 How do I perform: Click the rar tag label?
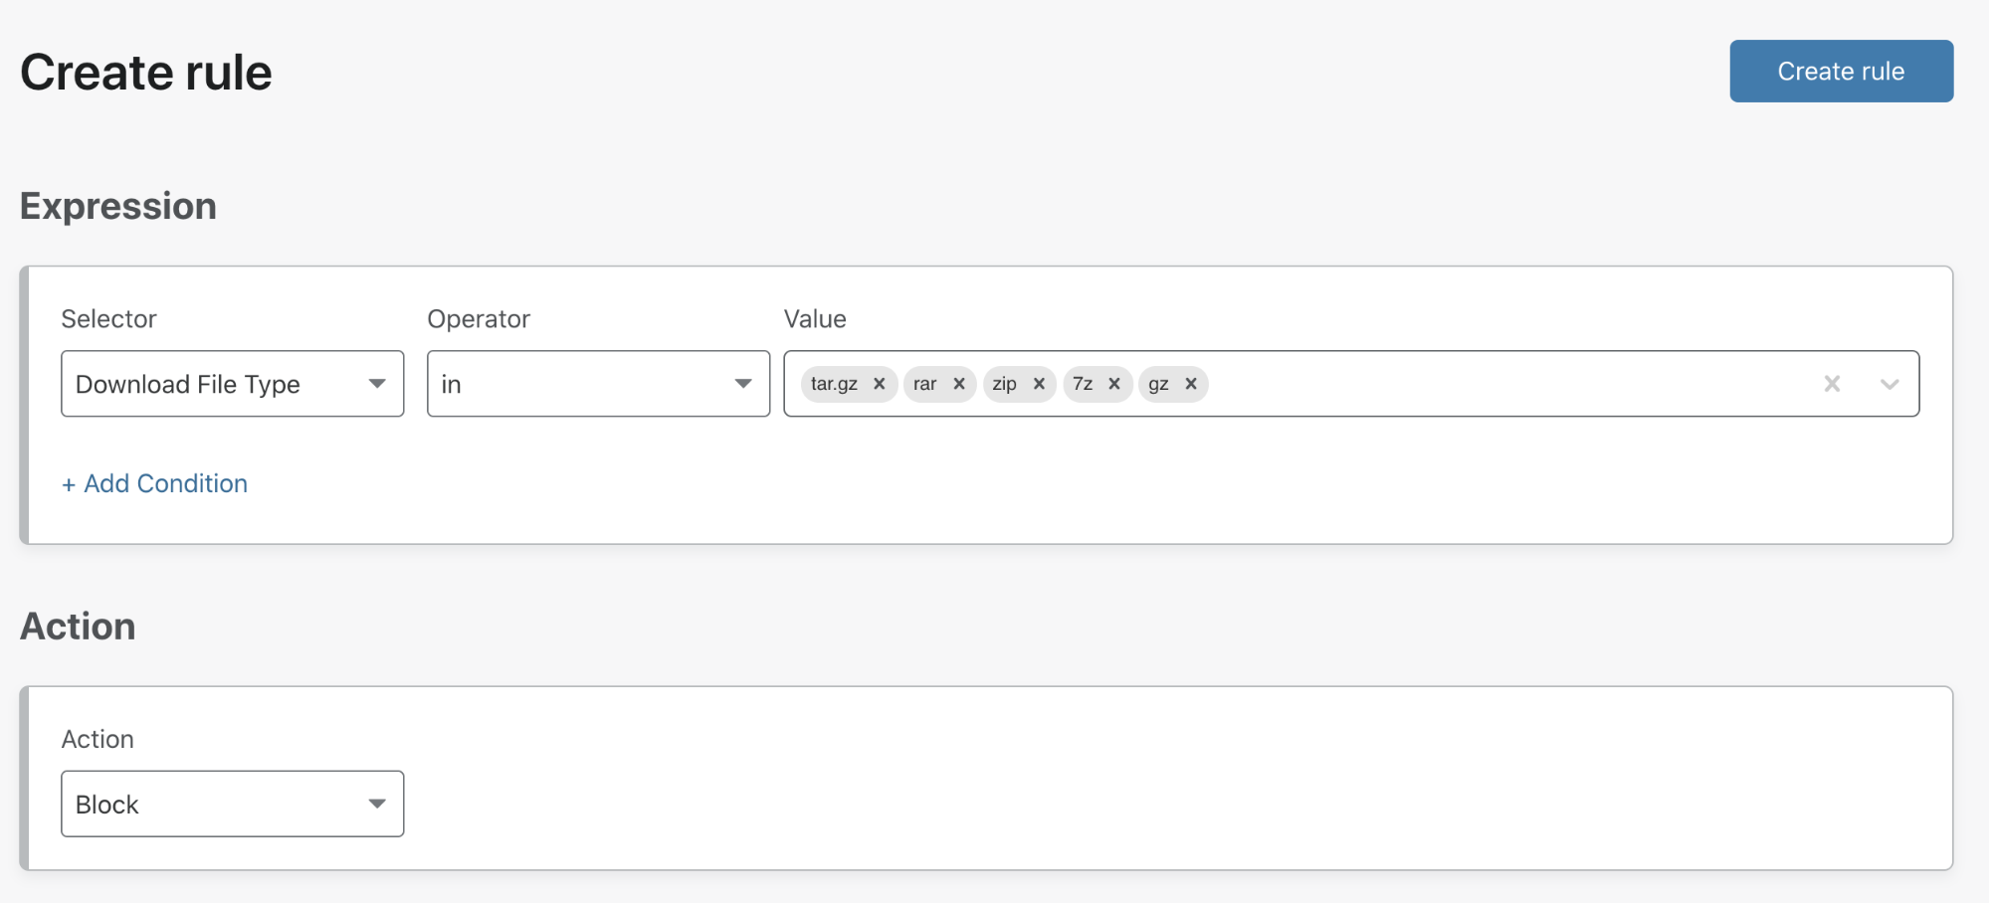924,384
